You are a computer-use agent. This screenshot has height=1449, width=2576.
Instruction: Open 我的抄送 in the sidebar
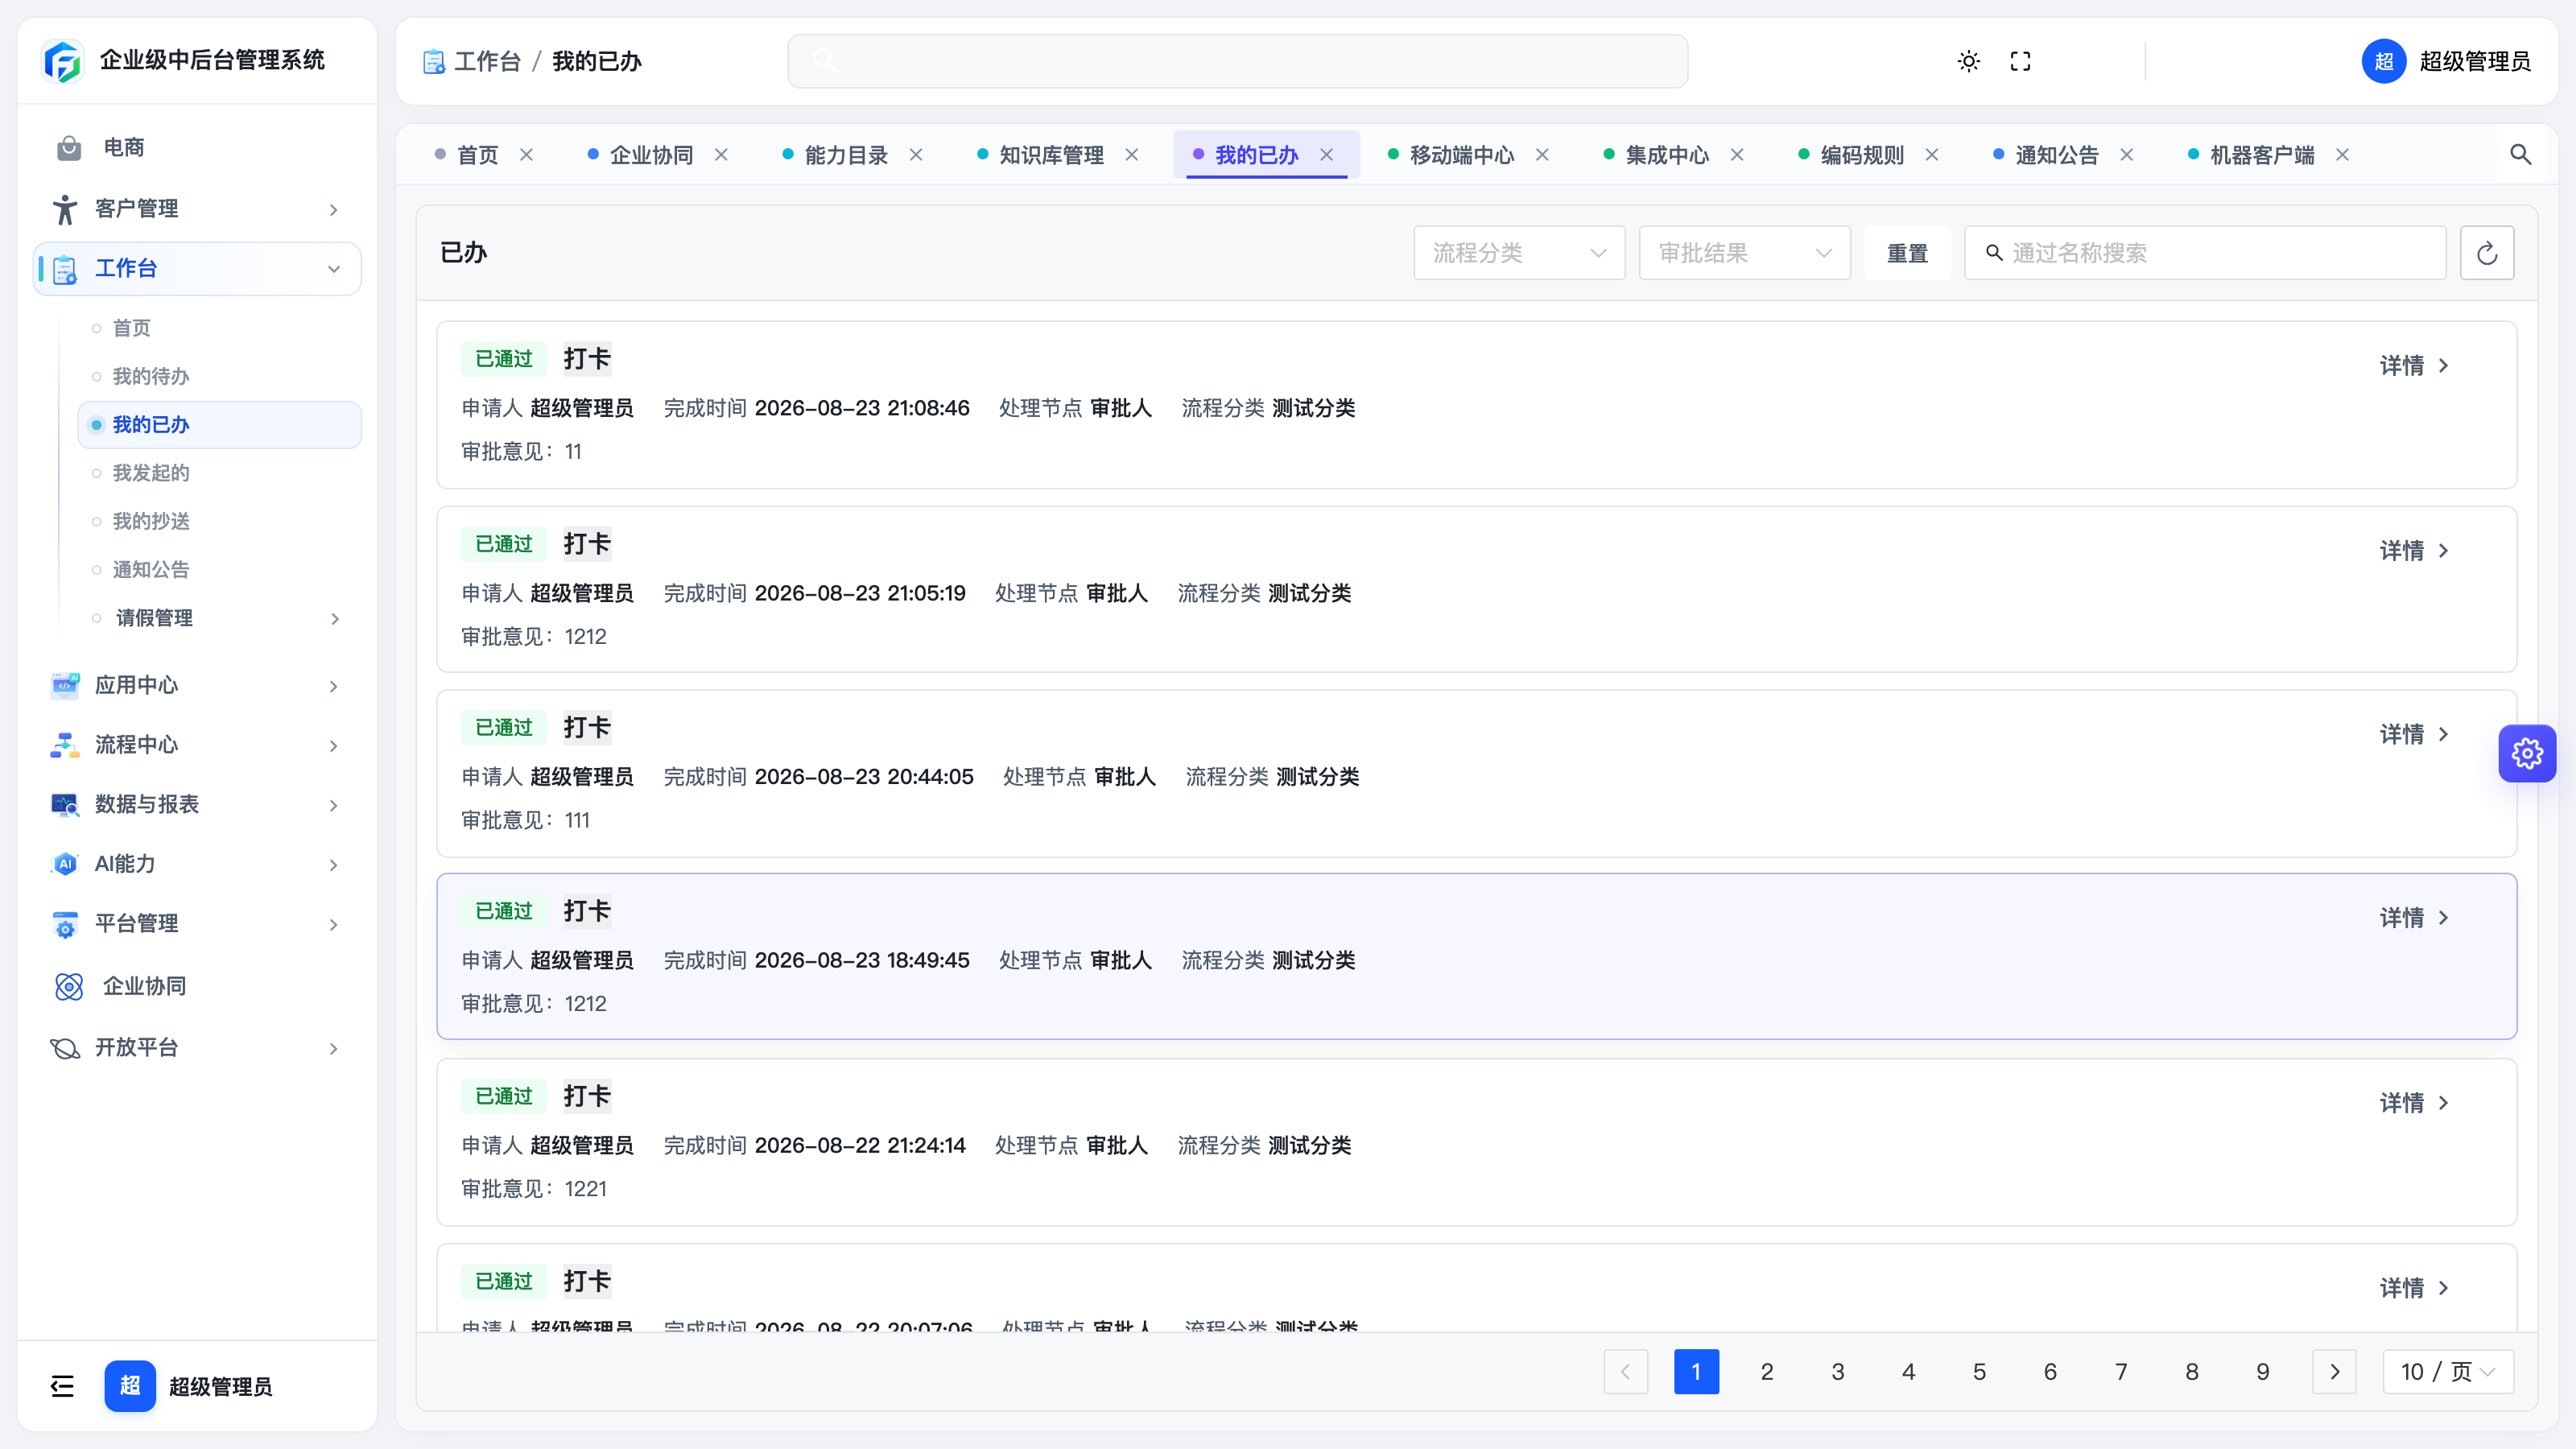click(151, 521)
